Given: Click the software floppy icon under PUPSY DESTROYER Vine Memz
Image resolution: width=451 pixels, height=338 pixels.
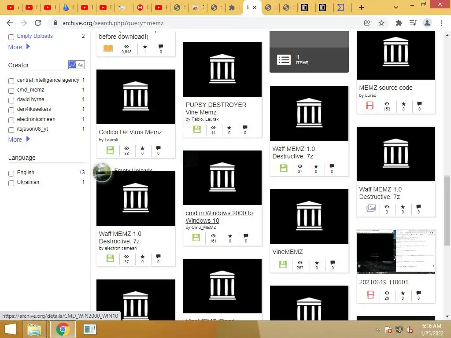Looking at the screenshot, I should 197,129.
